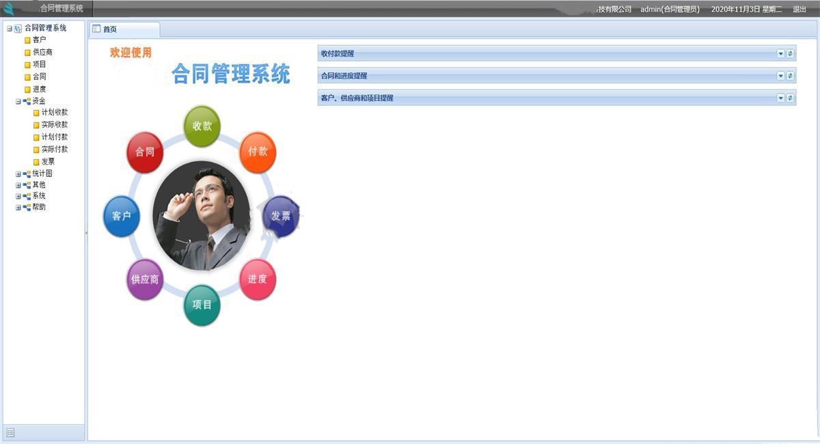
Task: Collapse the 资金 tree node
Action: coord(18,101)
